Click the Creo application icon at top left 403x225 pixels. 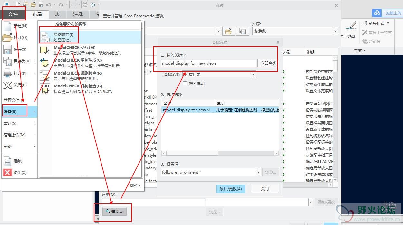coord(6,4)
